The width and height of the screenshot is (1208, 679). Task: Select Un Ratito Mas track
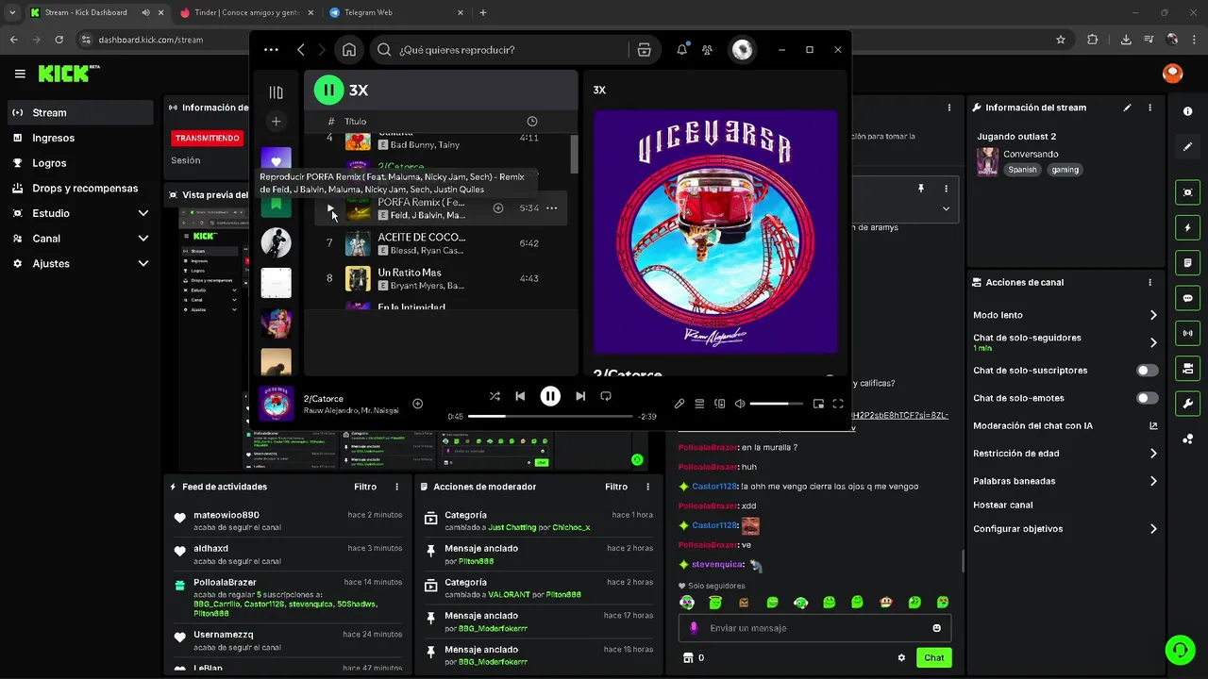[440, 278]
